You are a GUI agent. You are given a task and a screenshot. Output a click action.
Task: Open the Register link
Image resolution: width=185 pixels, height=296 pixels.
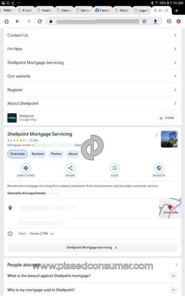coord(15,90)
